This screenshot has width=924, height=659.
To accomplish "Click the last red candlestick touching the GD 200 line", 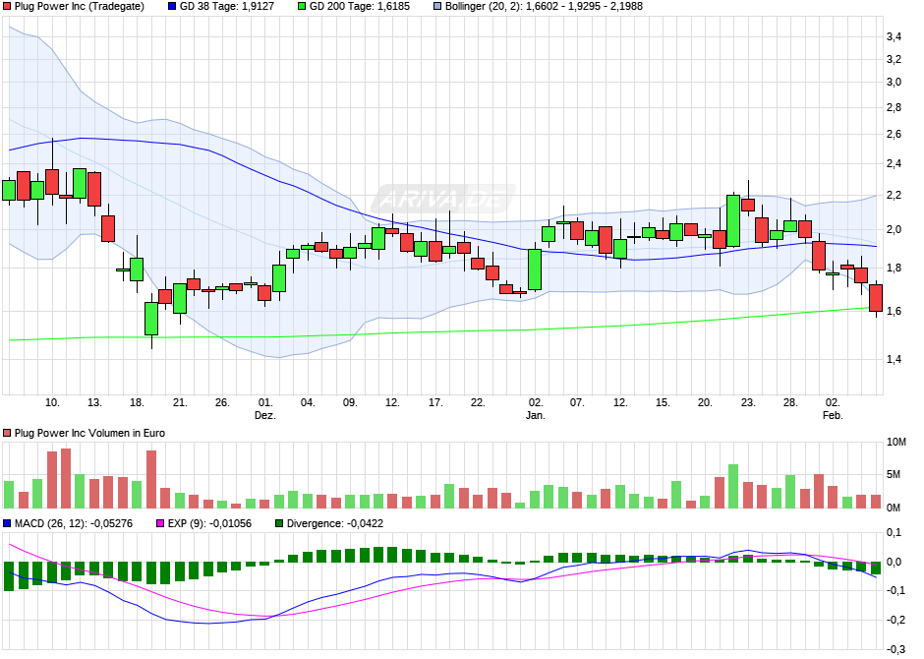I will pos(876,298).
